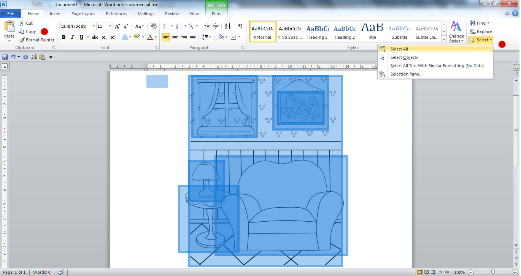This screenshot has height=276, width=521.
Task: Choose Select Objects from the menu
Action: tap(404, 57)
